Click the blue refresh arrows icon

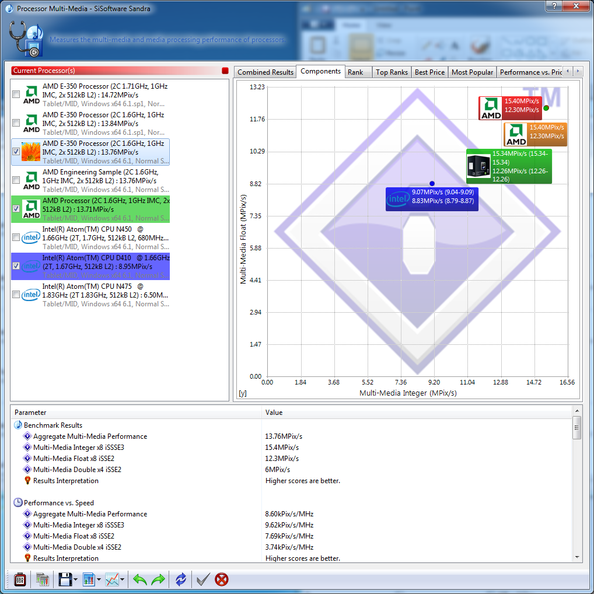(181, 579)
